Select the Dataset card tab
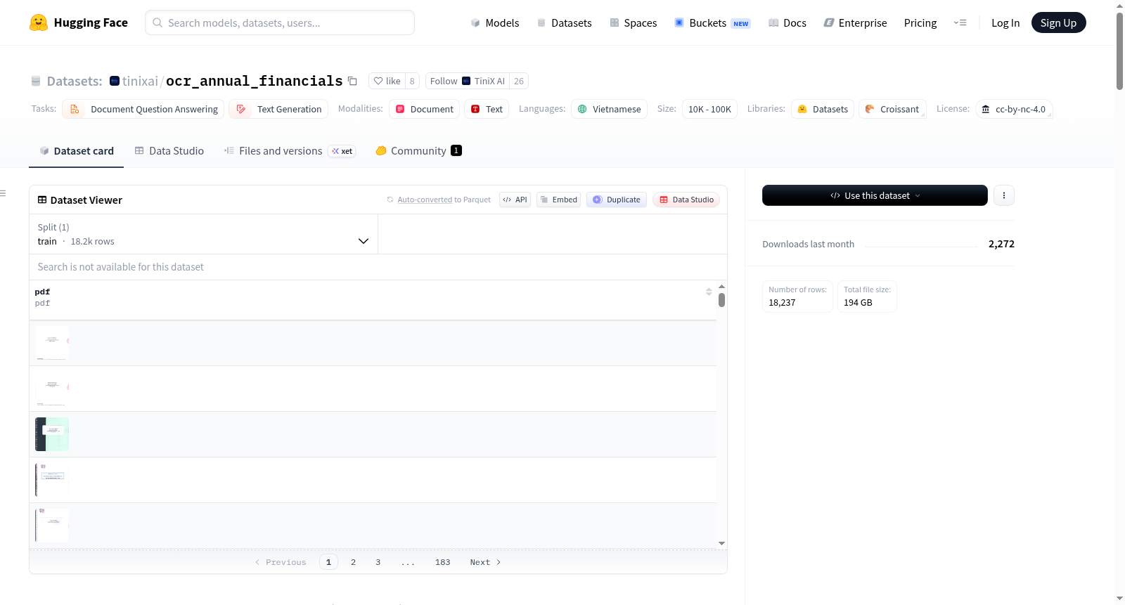The image size is (1125, 605). coord(77,150)
